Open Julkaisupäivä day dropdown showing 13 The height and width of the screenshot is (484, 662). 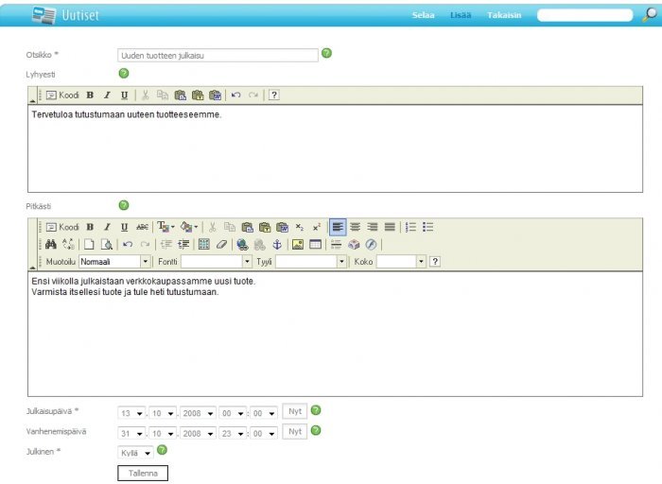tap(131, 413)
